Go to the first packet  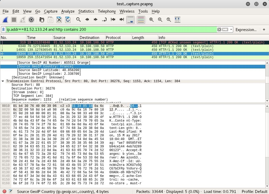coord(113,20)
